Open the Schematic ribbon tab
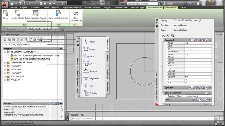225x126 pixels. 35,7
